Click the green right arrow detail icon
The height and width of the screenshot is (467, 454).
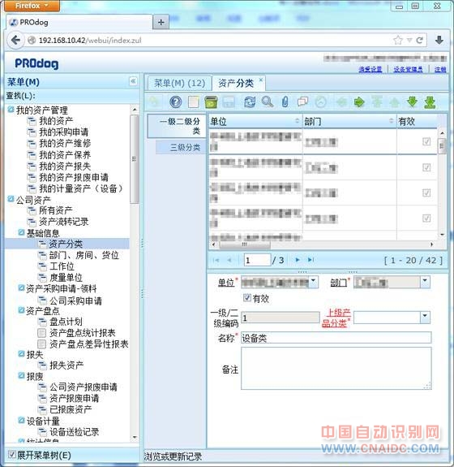(x=359, y=102)
